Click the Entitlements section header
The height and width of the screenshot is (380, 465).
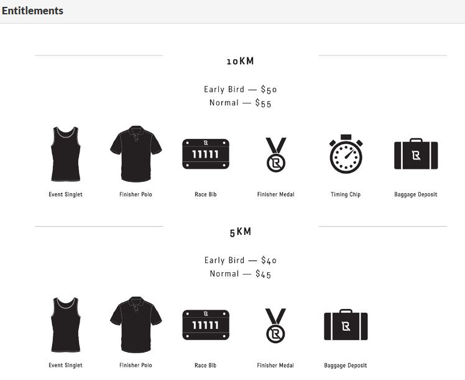coord(32,11)
